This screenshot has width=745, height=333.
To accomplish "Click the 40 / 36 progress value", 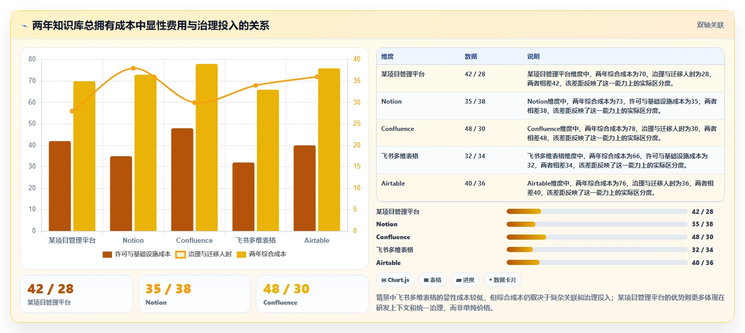I will 703,263.
